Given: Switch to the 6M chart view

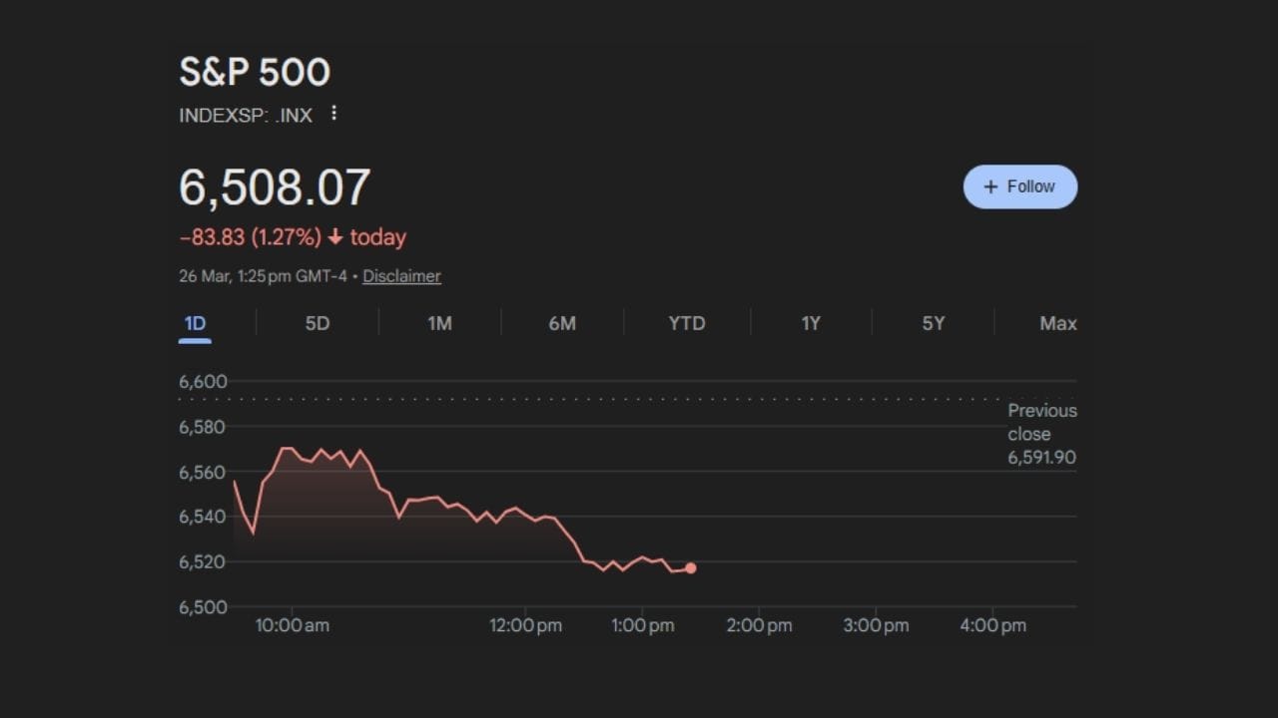Looking at the screenshot, I should 562,323.
